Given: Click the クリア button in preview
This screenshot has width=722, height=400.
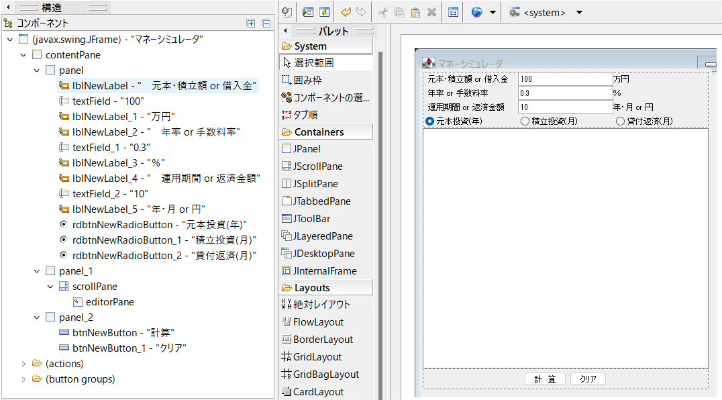Looking at the screenshot, I should pos(588,379).
